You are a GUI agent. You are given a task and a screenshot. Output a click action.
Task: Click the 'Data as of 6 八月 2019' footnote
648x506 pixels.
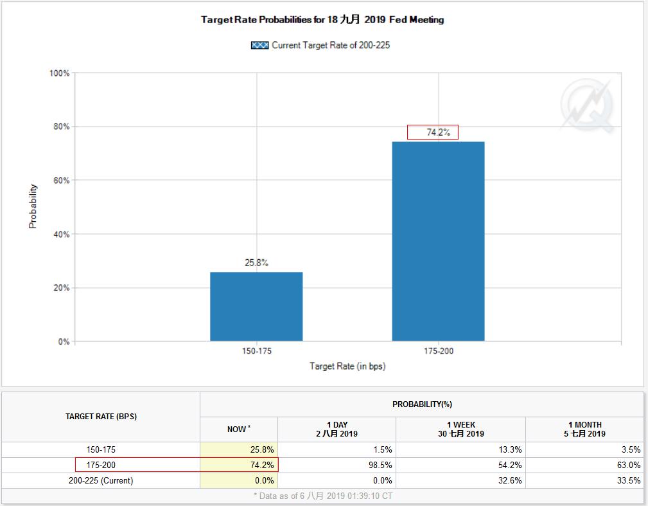pyautogui.click(x=323, y=496)
